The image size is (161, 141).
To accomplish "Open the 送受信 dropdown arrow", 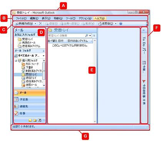I will coord(116,23).
